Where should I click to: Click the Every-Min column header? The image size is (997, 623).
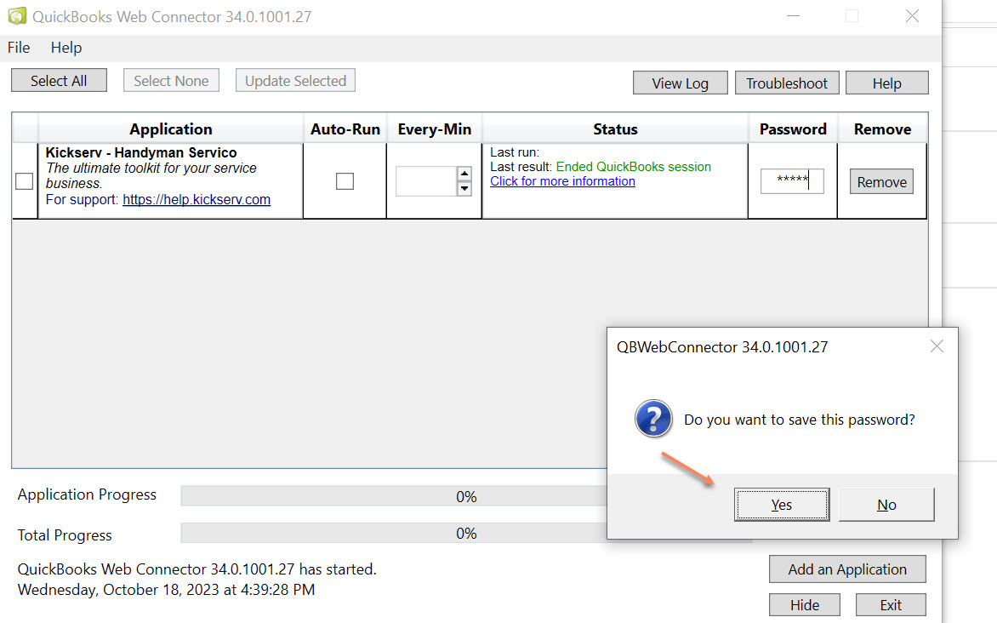[435, 129]
